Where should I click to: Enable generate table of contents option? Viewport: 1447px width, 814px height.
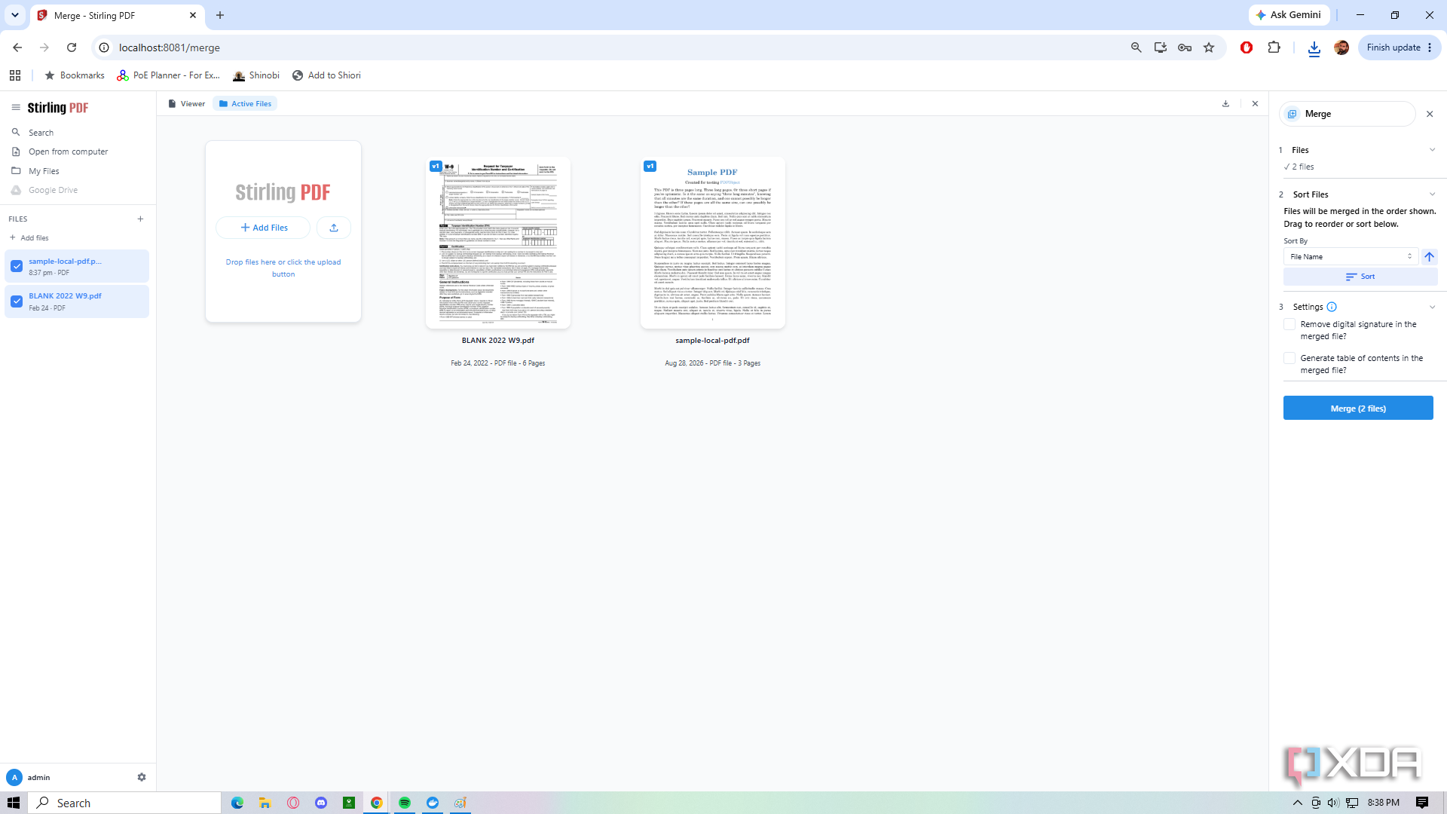point(1289,359)
